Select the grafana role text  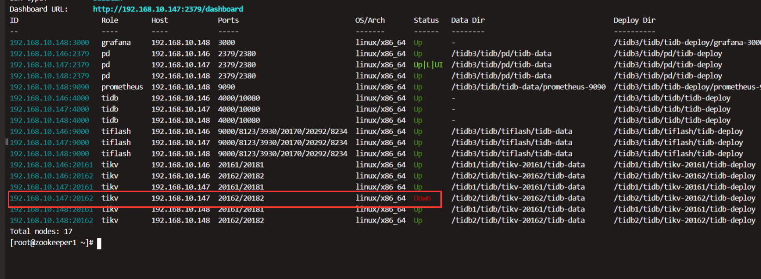116,43
